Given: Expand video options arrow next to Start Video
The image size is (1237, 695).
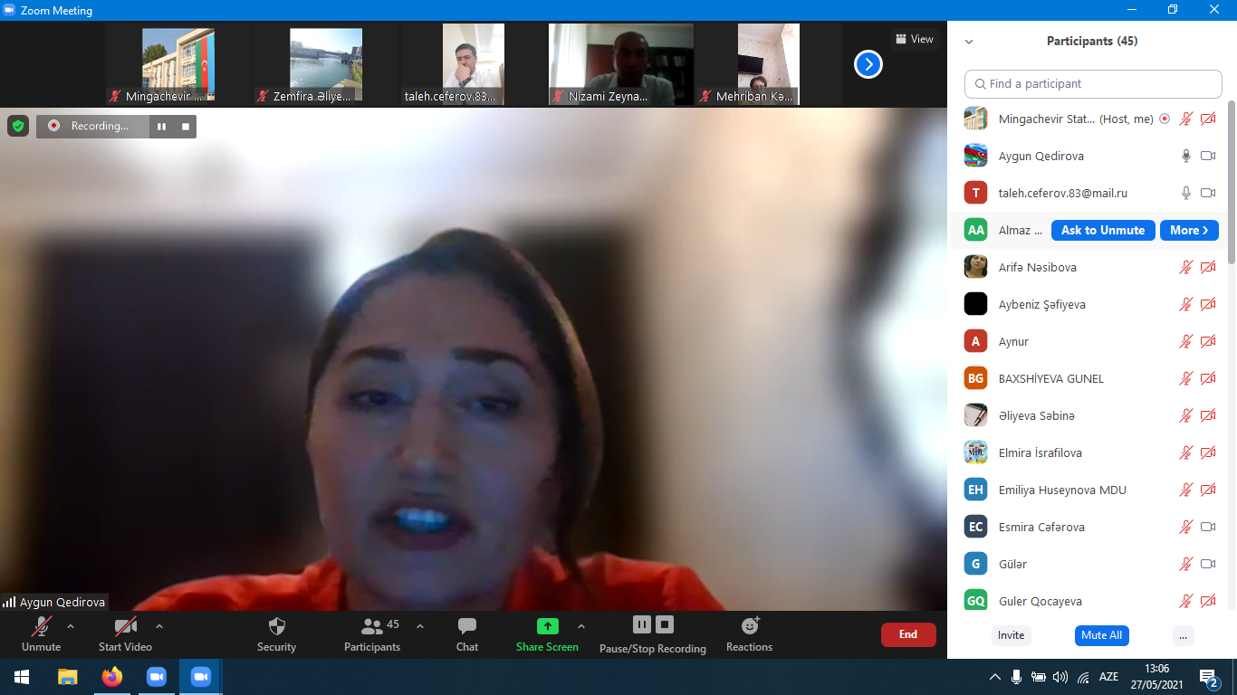Looking at the screenshot, I should (159, 626).
